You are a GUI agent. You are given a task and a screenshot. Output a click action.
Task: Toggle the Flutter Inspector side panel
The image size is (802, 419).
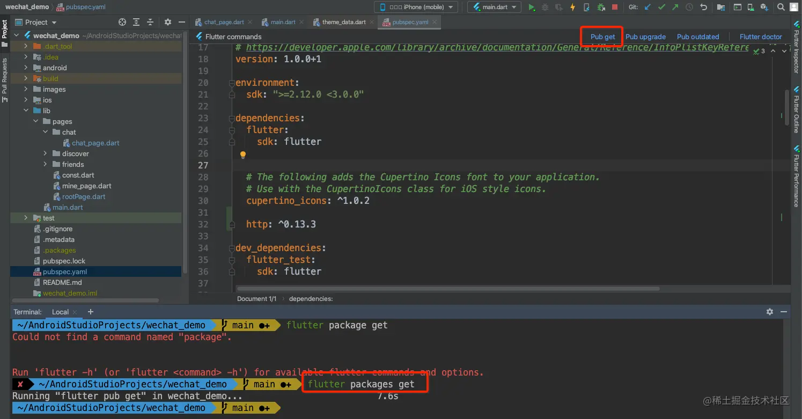tap(797, 48)
